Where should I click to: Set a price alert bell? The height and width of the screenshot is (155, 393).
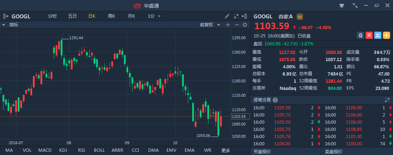point(360,36)
